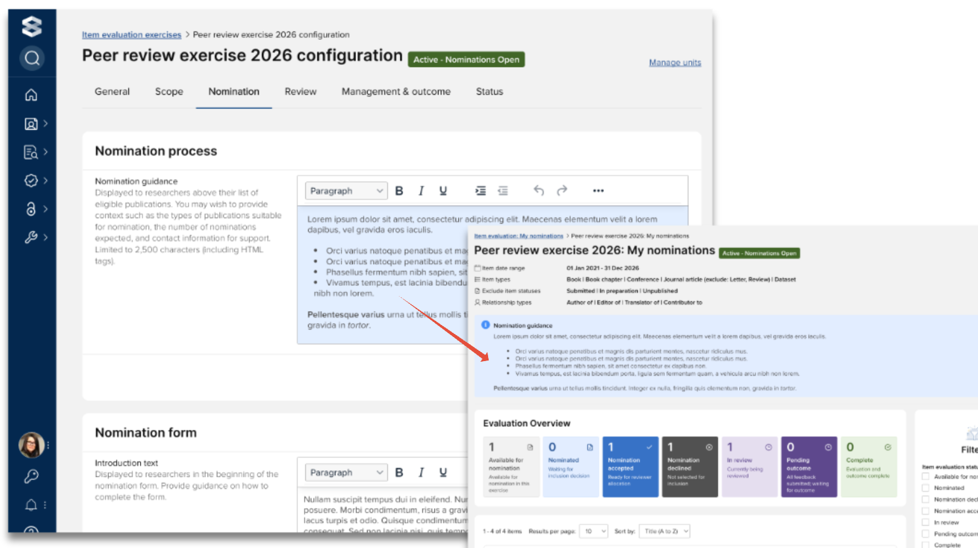Open the wrench tools icon in the sidebar
Viewport: 978px width, 548px height.
(x=31, y=238)
